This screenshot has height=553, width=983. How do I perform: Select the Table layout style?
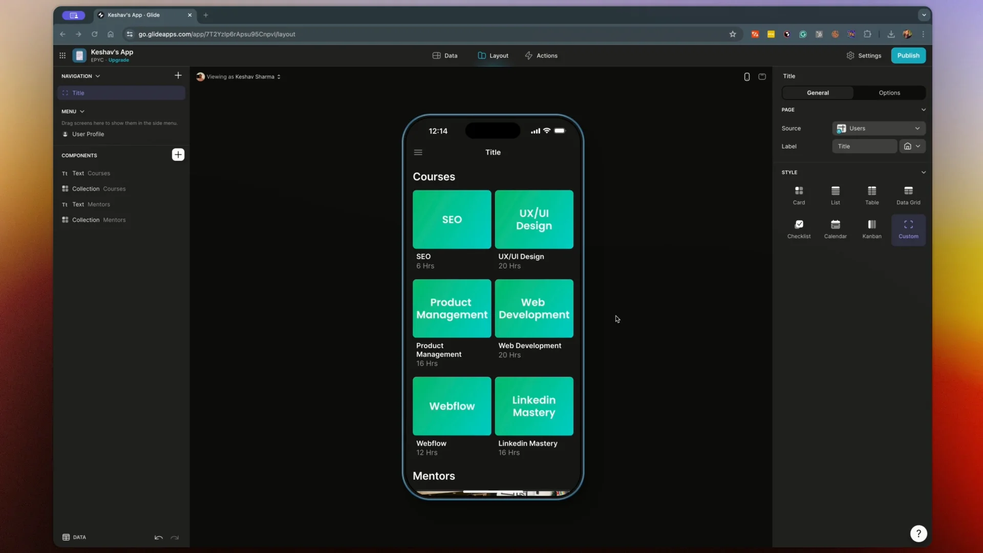(x=872, y=196)
